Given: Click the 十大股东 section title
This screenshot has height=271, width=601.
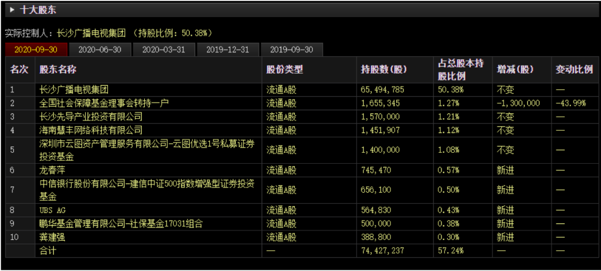Looking at the screenshot, I should point(38,11).
